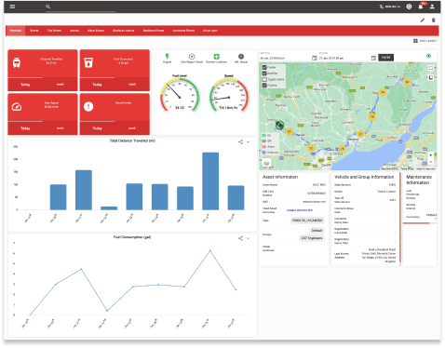Switch to the Command Events tab
The image size is (445, 348).
point(183,31)
